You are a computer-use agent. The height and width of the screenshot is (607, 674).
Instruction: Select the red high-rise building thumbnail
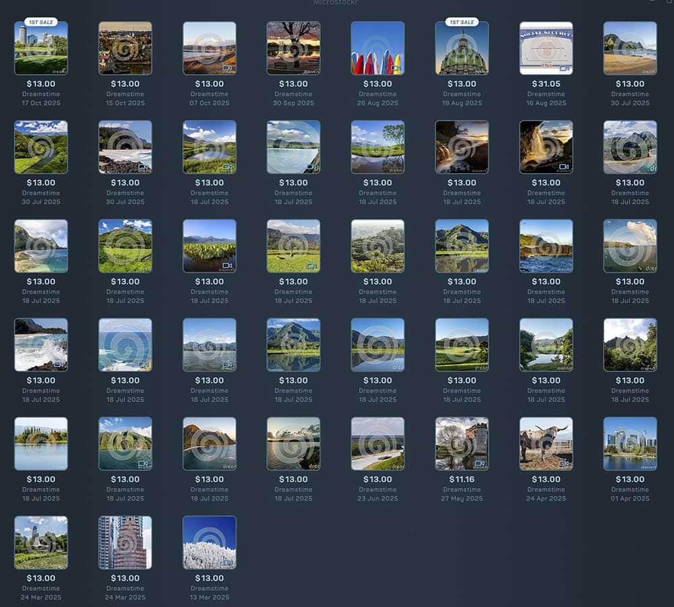click(125, 542)
